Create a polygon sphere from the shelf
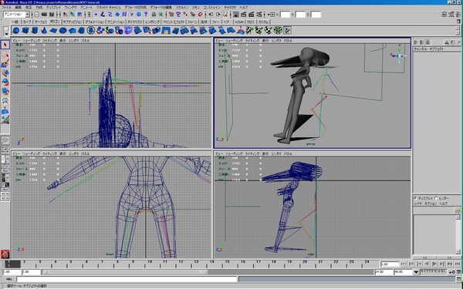Image resolution: width=463 pixels, height=289 pixels. (16, 30)
